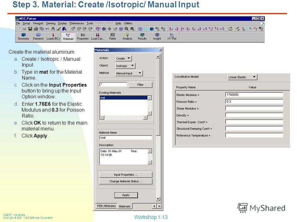Switch to the FEM Attributes tab
Image resolution: width=297 pixels, height=222 pixels.
pyautogui.click(x=106, y=206)
